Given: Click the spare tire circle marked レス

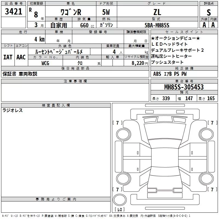Looking at the screenshot, I should pyautogui.click(x=120, y=203).
